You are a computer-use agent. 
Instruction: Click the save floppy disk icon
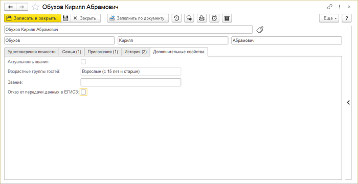pyautogui.click(x=65, y=18)
